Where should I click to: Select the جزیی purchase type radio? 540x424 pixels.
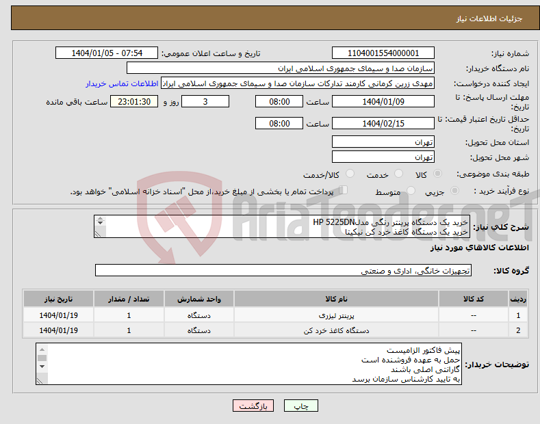[454, 191]
